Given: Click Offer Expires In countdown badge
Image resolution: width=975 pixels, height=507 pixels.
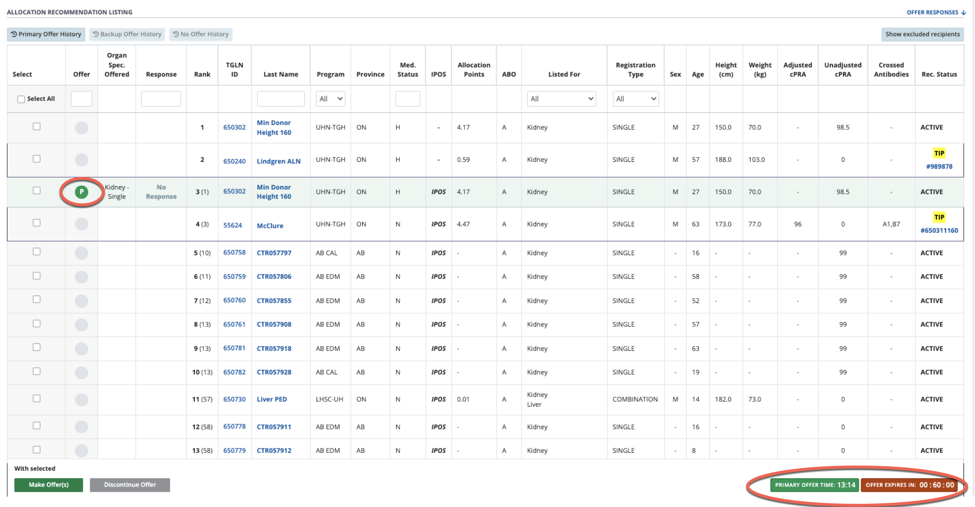Looking at the screenshot, I should point(909,485).
